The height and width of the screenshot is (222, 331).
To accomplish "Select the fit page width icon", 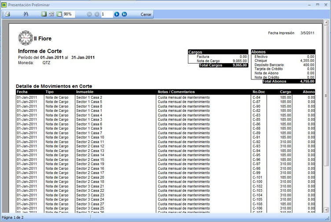I will (x=51, y=14).
